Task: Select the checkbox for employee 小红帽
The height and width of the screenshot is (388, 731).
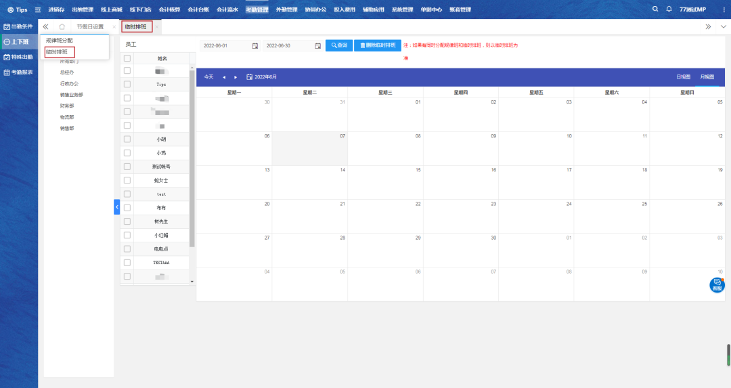Action: tap(127, 235)
